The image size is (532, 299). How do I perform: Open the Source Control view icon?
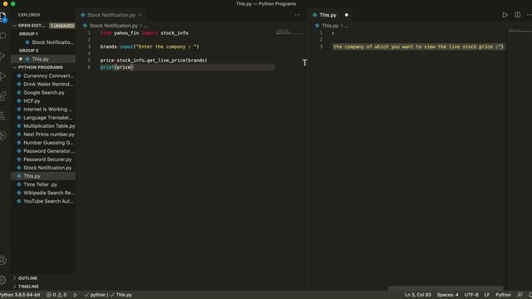(x=3, y=56)
